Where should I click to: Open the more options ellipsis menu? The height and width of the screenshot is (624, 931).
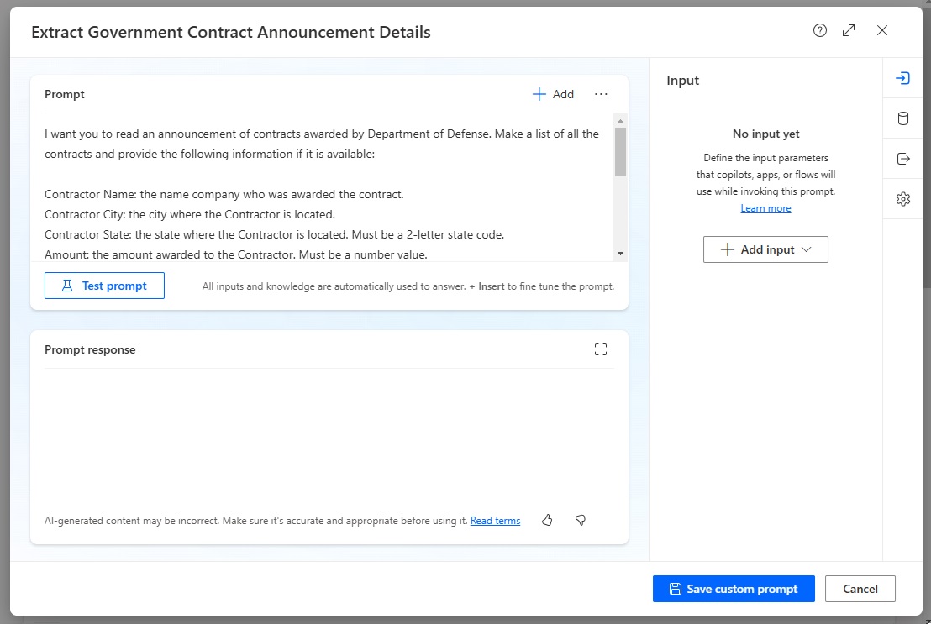tap(601, 94)
